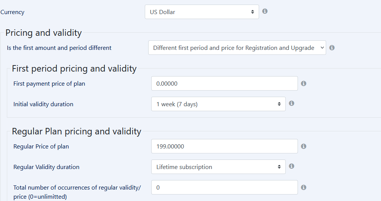
Task: Click the info icon for Initial validity duration
Action: pos(291,103)
